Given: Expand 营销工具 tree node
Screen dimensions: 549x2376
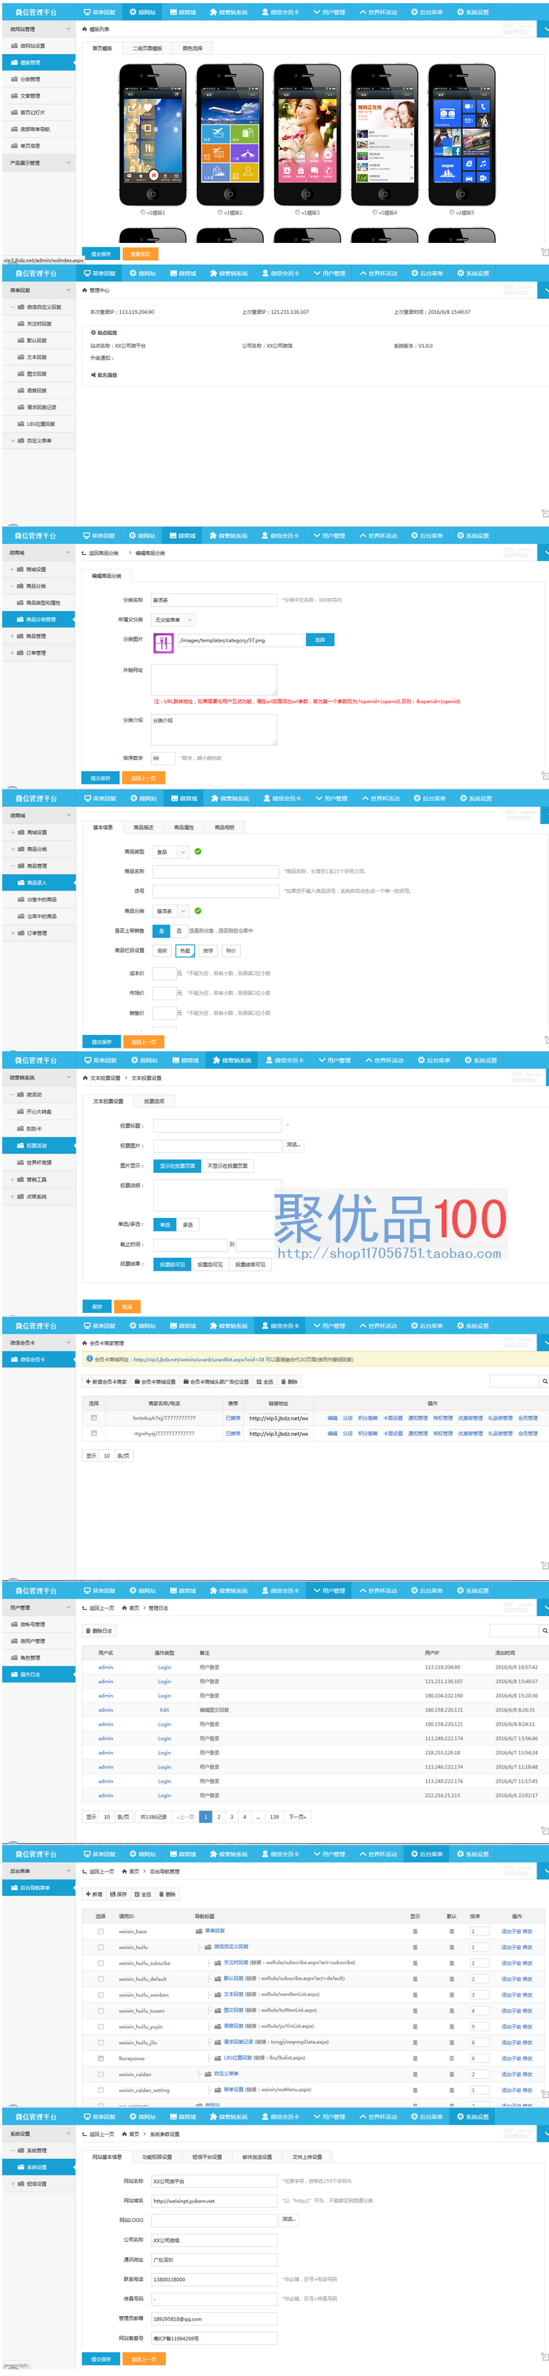Looking at the screenshot, I should [12, 1179].
